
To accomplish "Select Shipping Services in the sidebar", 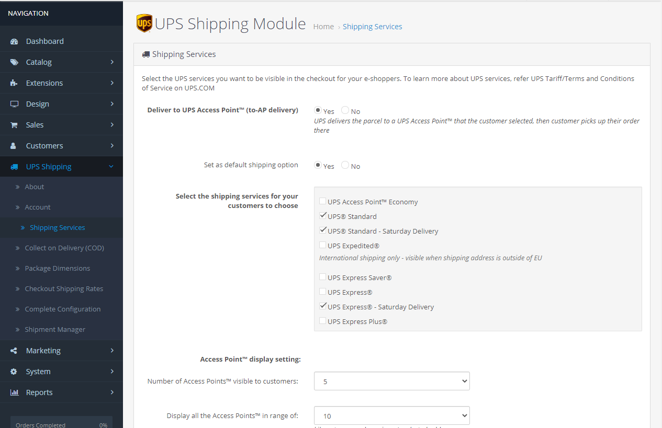I will coord(61,227).
